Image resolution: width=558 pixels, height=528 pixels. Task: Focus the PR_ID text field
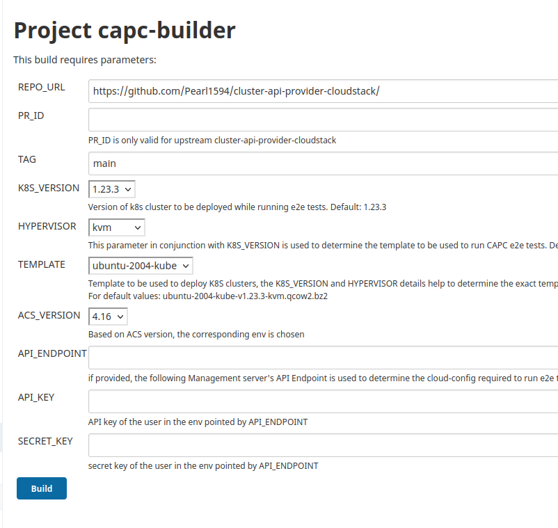click(323, 120)
